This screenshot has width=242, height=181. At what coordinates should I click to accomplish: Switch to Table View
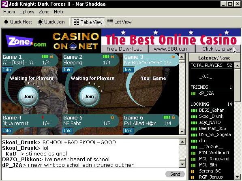tap(88, 22)
